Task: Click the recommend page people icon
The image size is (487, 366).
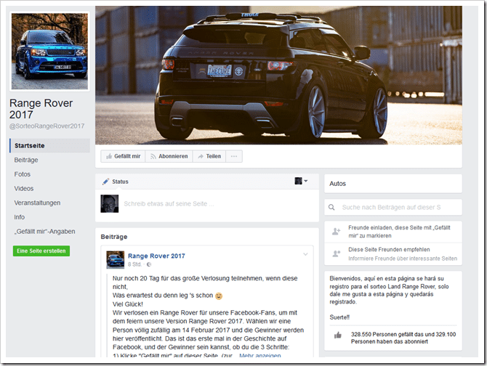Action: pos(337,253)
